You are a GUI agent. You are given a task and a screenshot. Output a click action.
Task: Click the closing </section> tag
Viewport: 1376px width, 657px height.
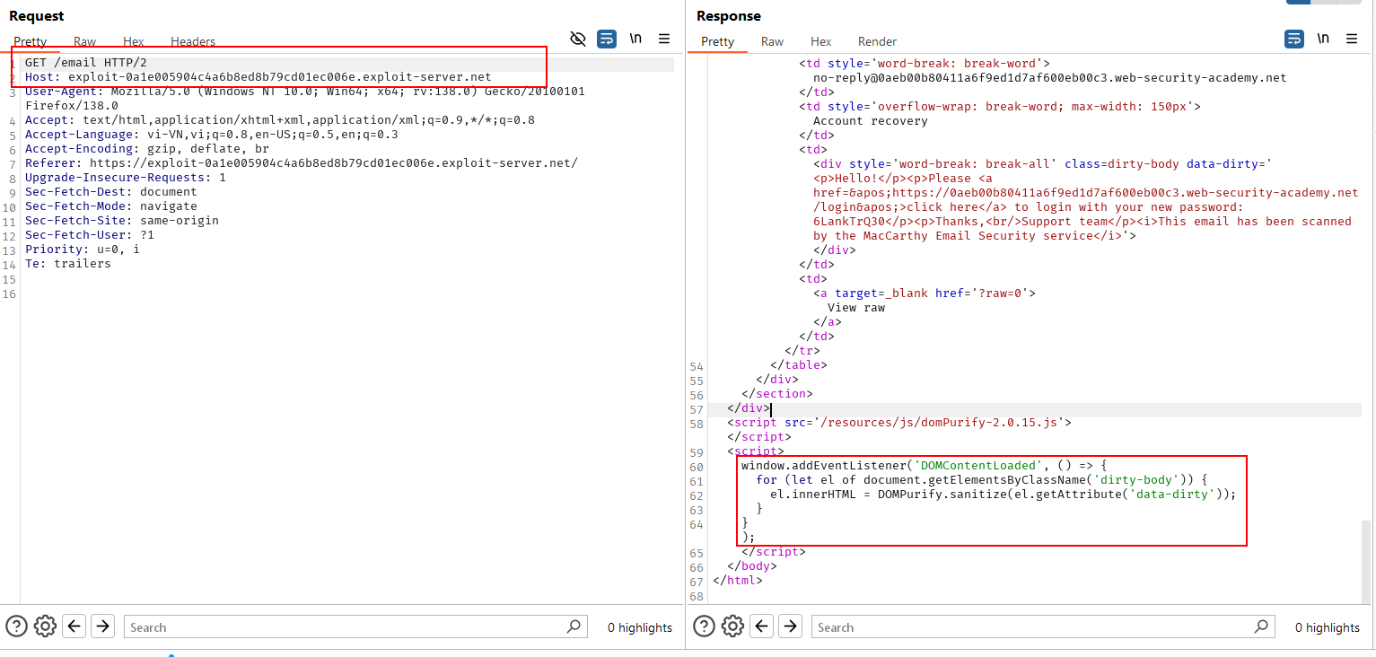click(x=777, y=394)
